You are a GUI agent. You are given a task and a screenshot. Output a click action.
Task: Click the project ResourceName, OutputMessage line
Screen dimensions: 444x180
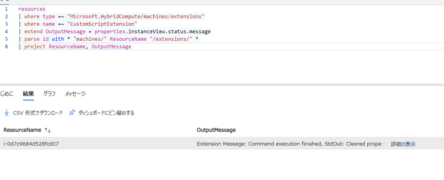pyautogui.click(x=75, y=47)
